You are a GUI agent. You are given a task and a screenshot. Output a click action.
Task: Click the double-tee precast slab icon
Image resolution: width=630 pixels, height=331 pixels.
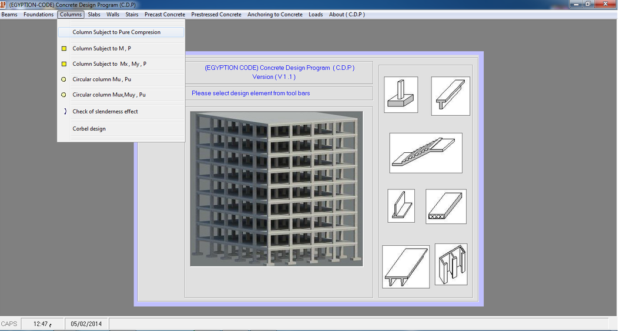tap(406, 267)
